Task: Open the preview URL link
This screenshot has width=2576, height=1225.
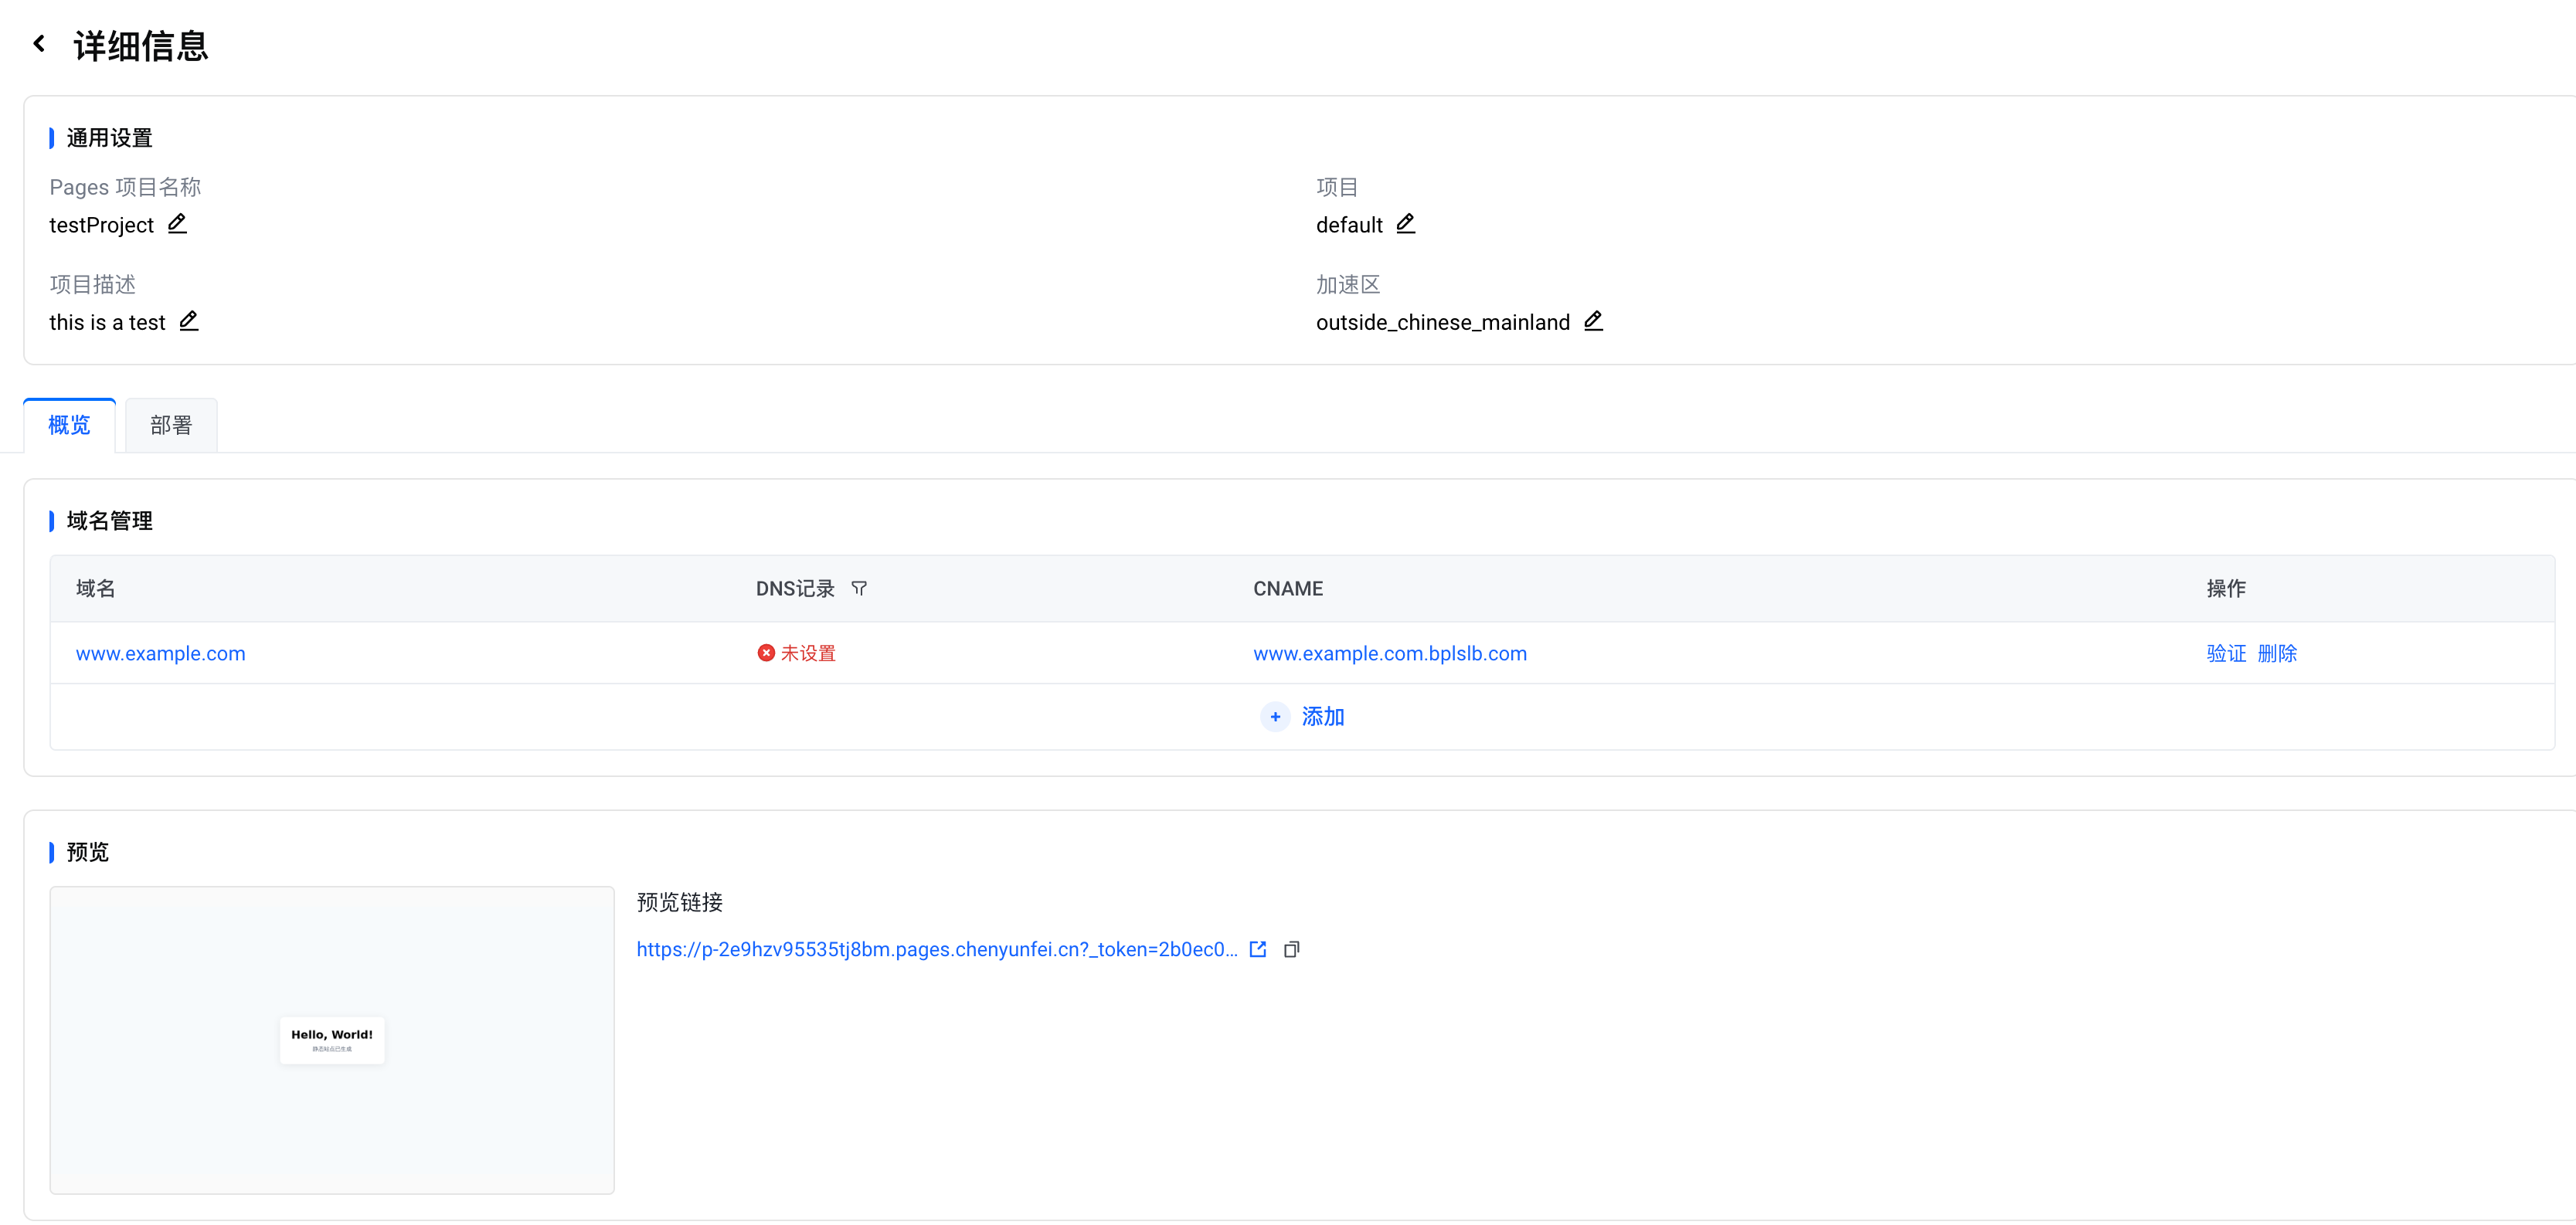Action: coord(936,949)
